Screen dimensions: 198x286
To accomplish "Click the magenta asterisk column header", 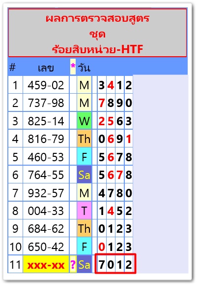I will pos(73,67).
